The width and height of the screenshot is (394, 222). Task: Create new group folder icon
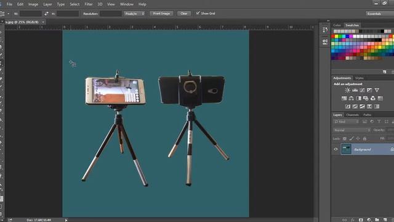377,220
